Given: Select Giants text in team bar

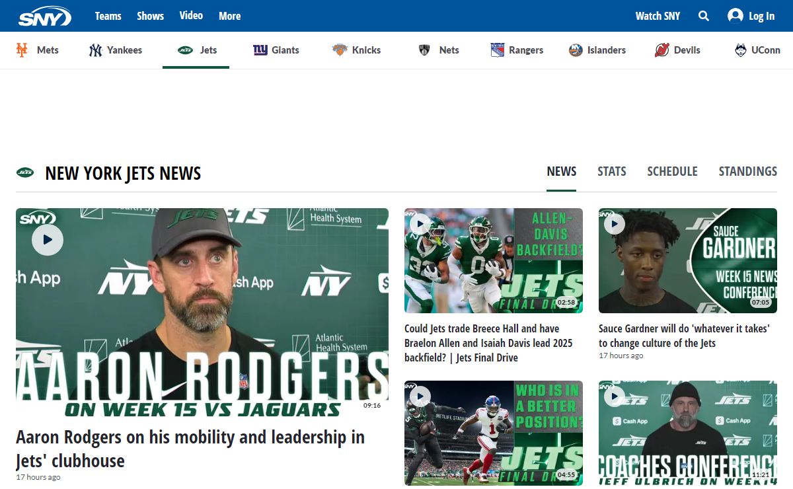Looking at the screenshot, I should [x=285, y=50].
